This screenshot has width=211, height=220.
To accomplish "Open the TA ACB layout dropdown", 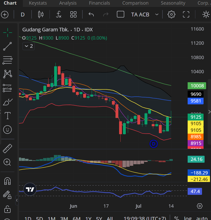I will [x=140, y=15].
